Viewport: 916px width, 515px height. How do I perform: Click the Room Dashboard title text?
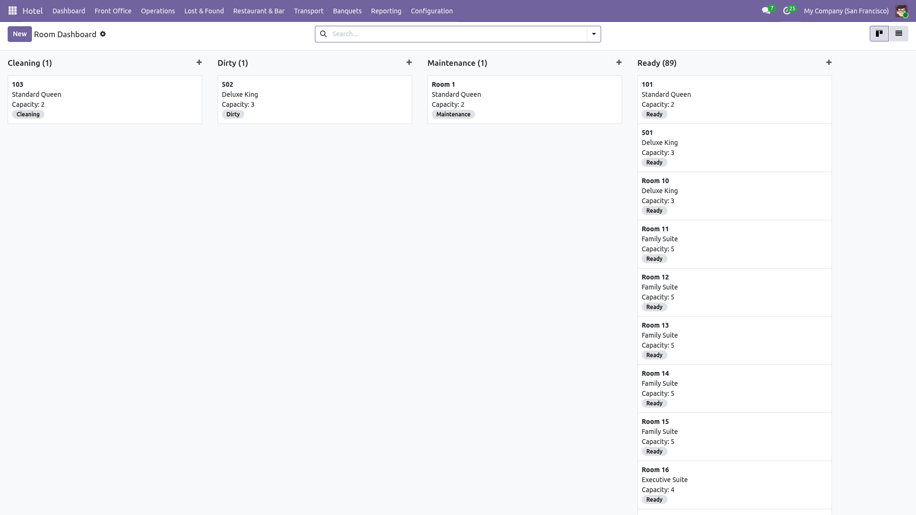point(65,34)
